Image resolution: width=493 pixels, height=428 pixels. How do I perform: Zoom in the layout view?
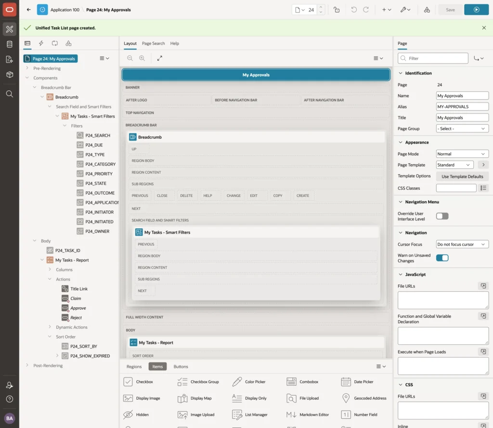pyautogui.click(x=142, y=58)
